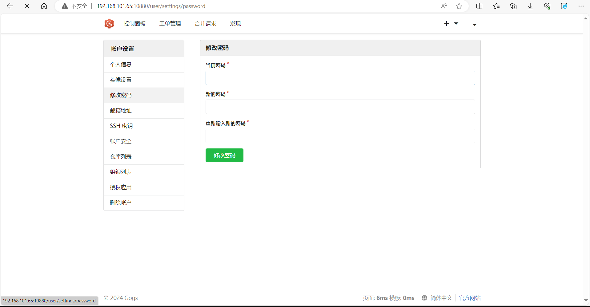Click the Edge profile icon
This screenshot has height=307, width=590.
coord(564,6)
